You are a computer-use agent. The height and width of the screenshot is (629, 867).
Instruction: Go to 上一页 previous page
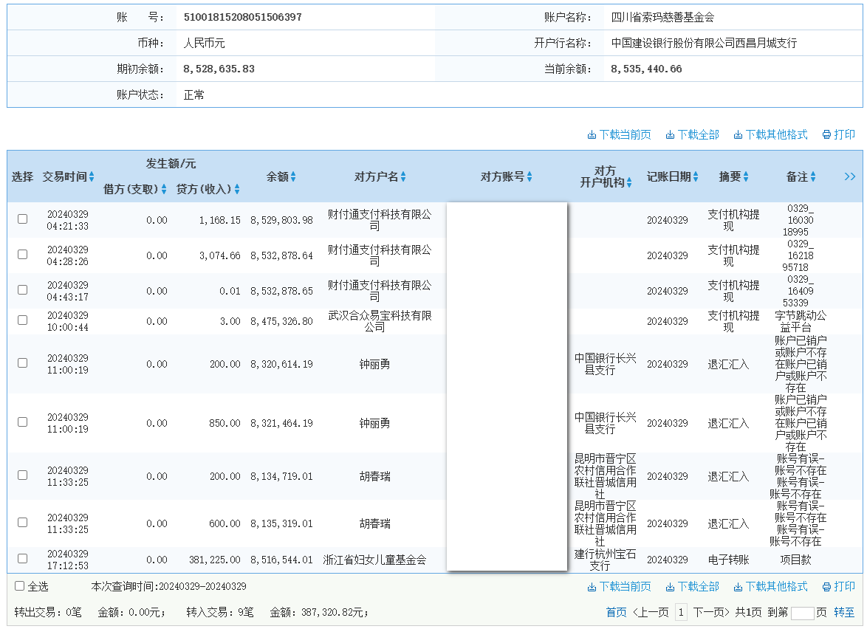pos(650,613)
